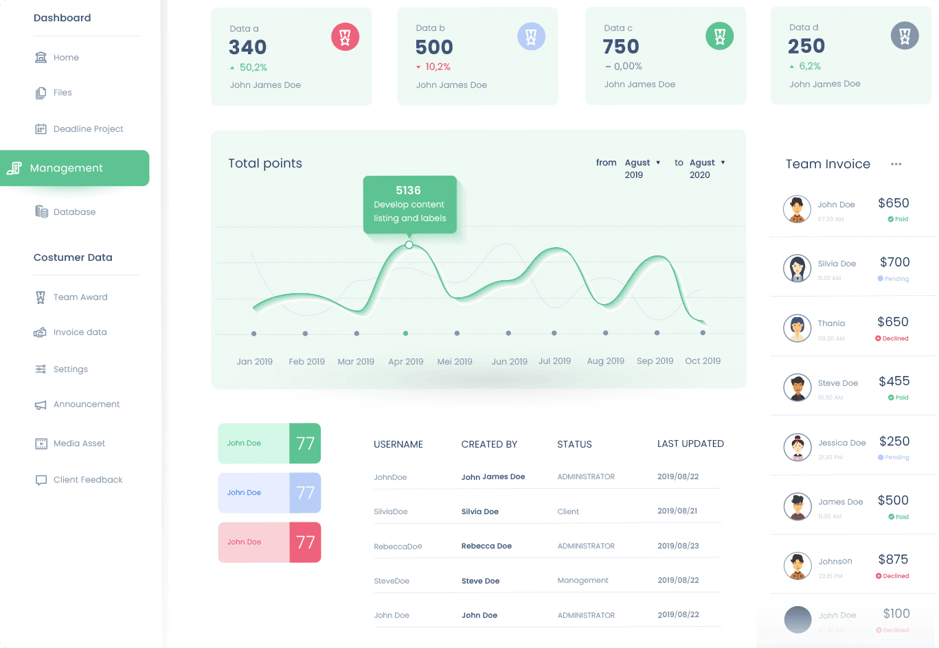
Task: Click the red award badge on Data a
Action: click(345, 37)
